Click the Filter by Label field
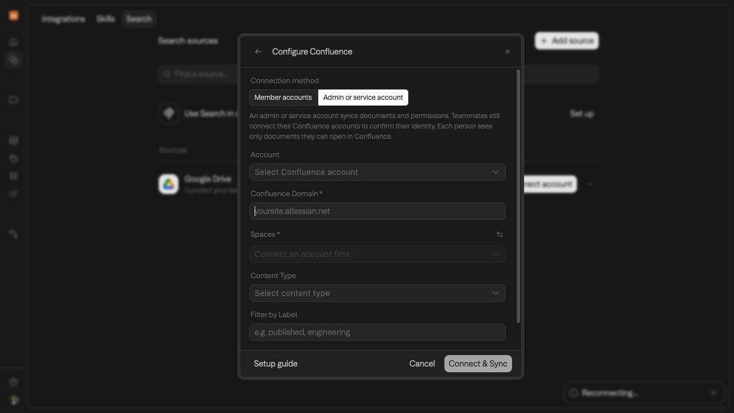The height and width of the screenshot is (413, 734). click(x=377, y=332)
